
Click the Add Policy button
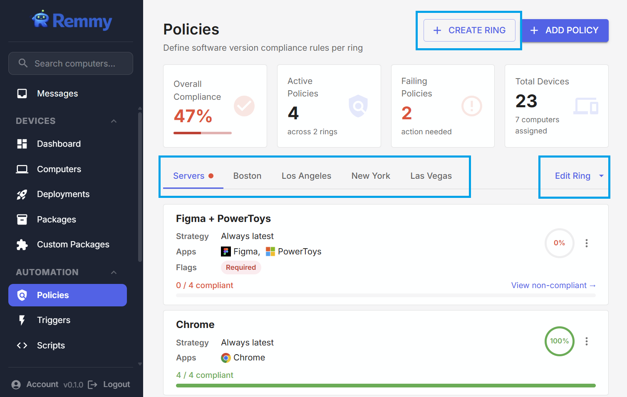click(565, 30)
